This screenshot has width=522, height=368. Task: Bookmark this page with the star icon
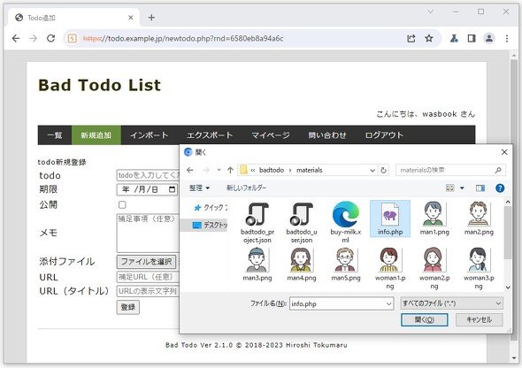point(429,38)
